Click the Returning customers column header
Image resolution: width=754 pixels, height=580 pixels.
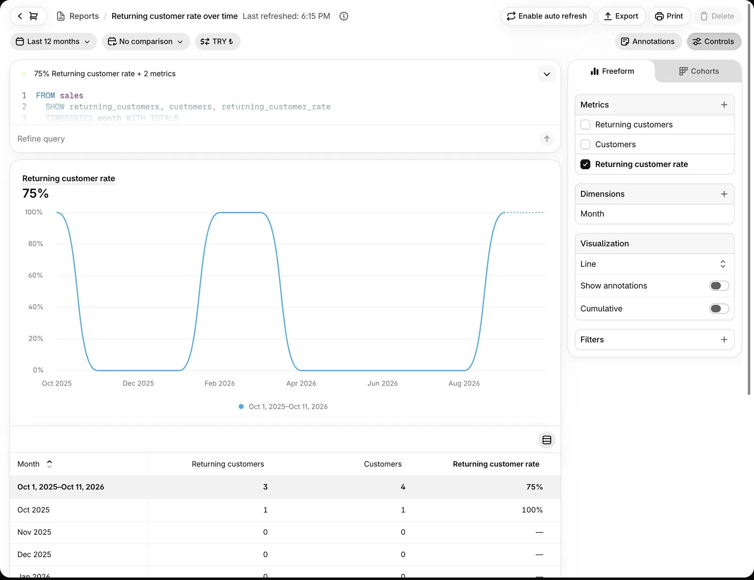point(228,464)
